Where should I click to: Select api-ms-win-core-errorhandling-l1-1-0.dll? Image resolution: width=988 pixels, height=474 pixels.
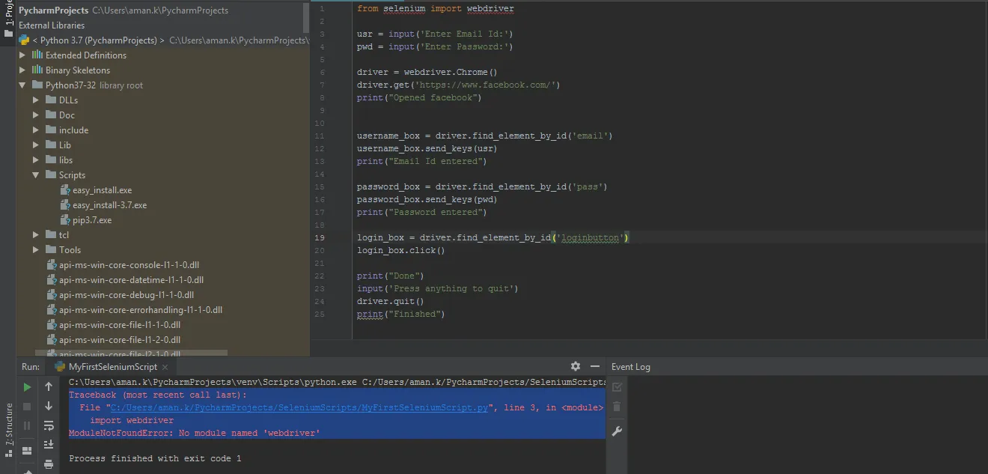141,310
